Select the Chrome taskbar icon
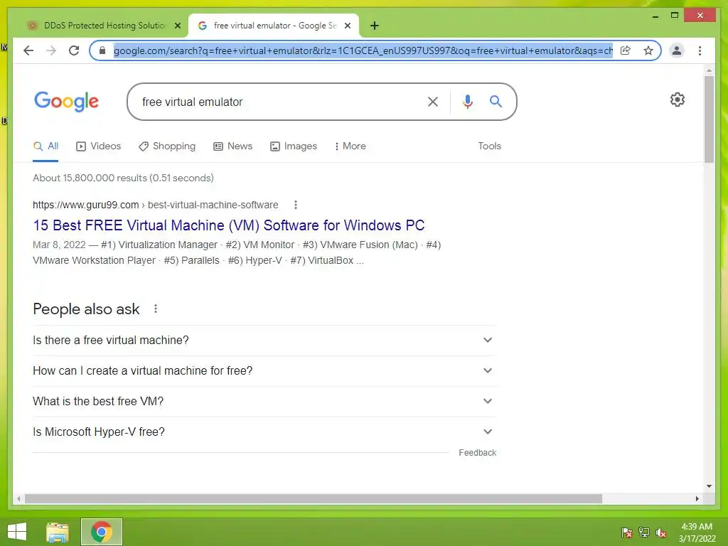This screenshot has width=728, height=546. coord(102,532)
